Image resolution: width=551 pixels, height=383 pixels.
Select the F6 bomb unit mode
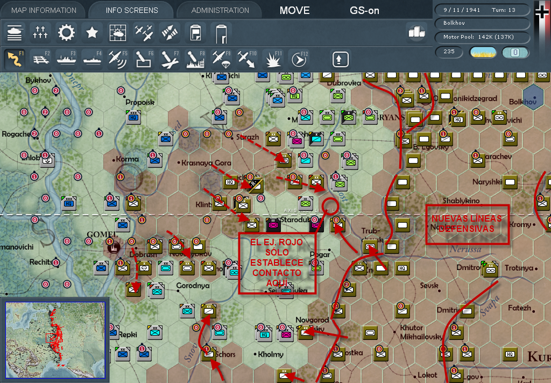click(144, 59)
